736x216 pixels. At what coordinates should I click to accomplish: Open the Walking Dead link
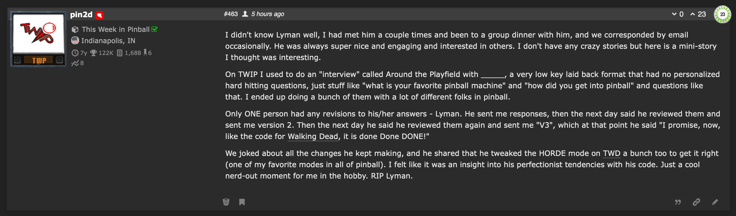click(313, 136)
